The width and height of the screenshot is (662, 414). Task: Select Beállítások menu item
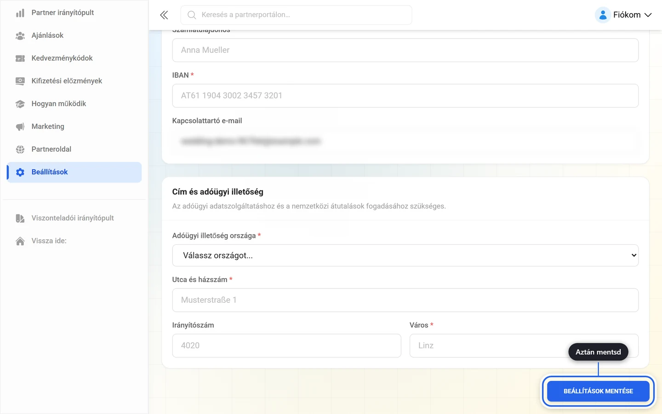point(74,172)
